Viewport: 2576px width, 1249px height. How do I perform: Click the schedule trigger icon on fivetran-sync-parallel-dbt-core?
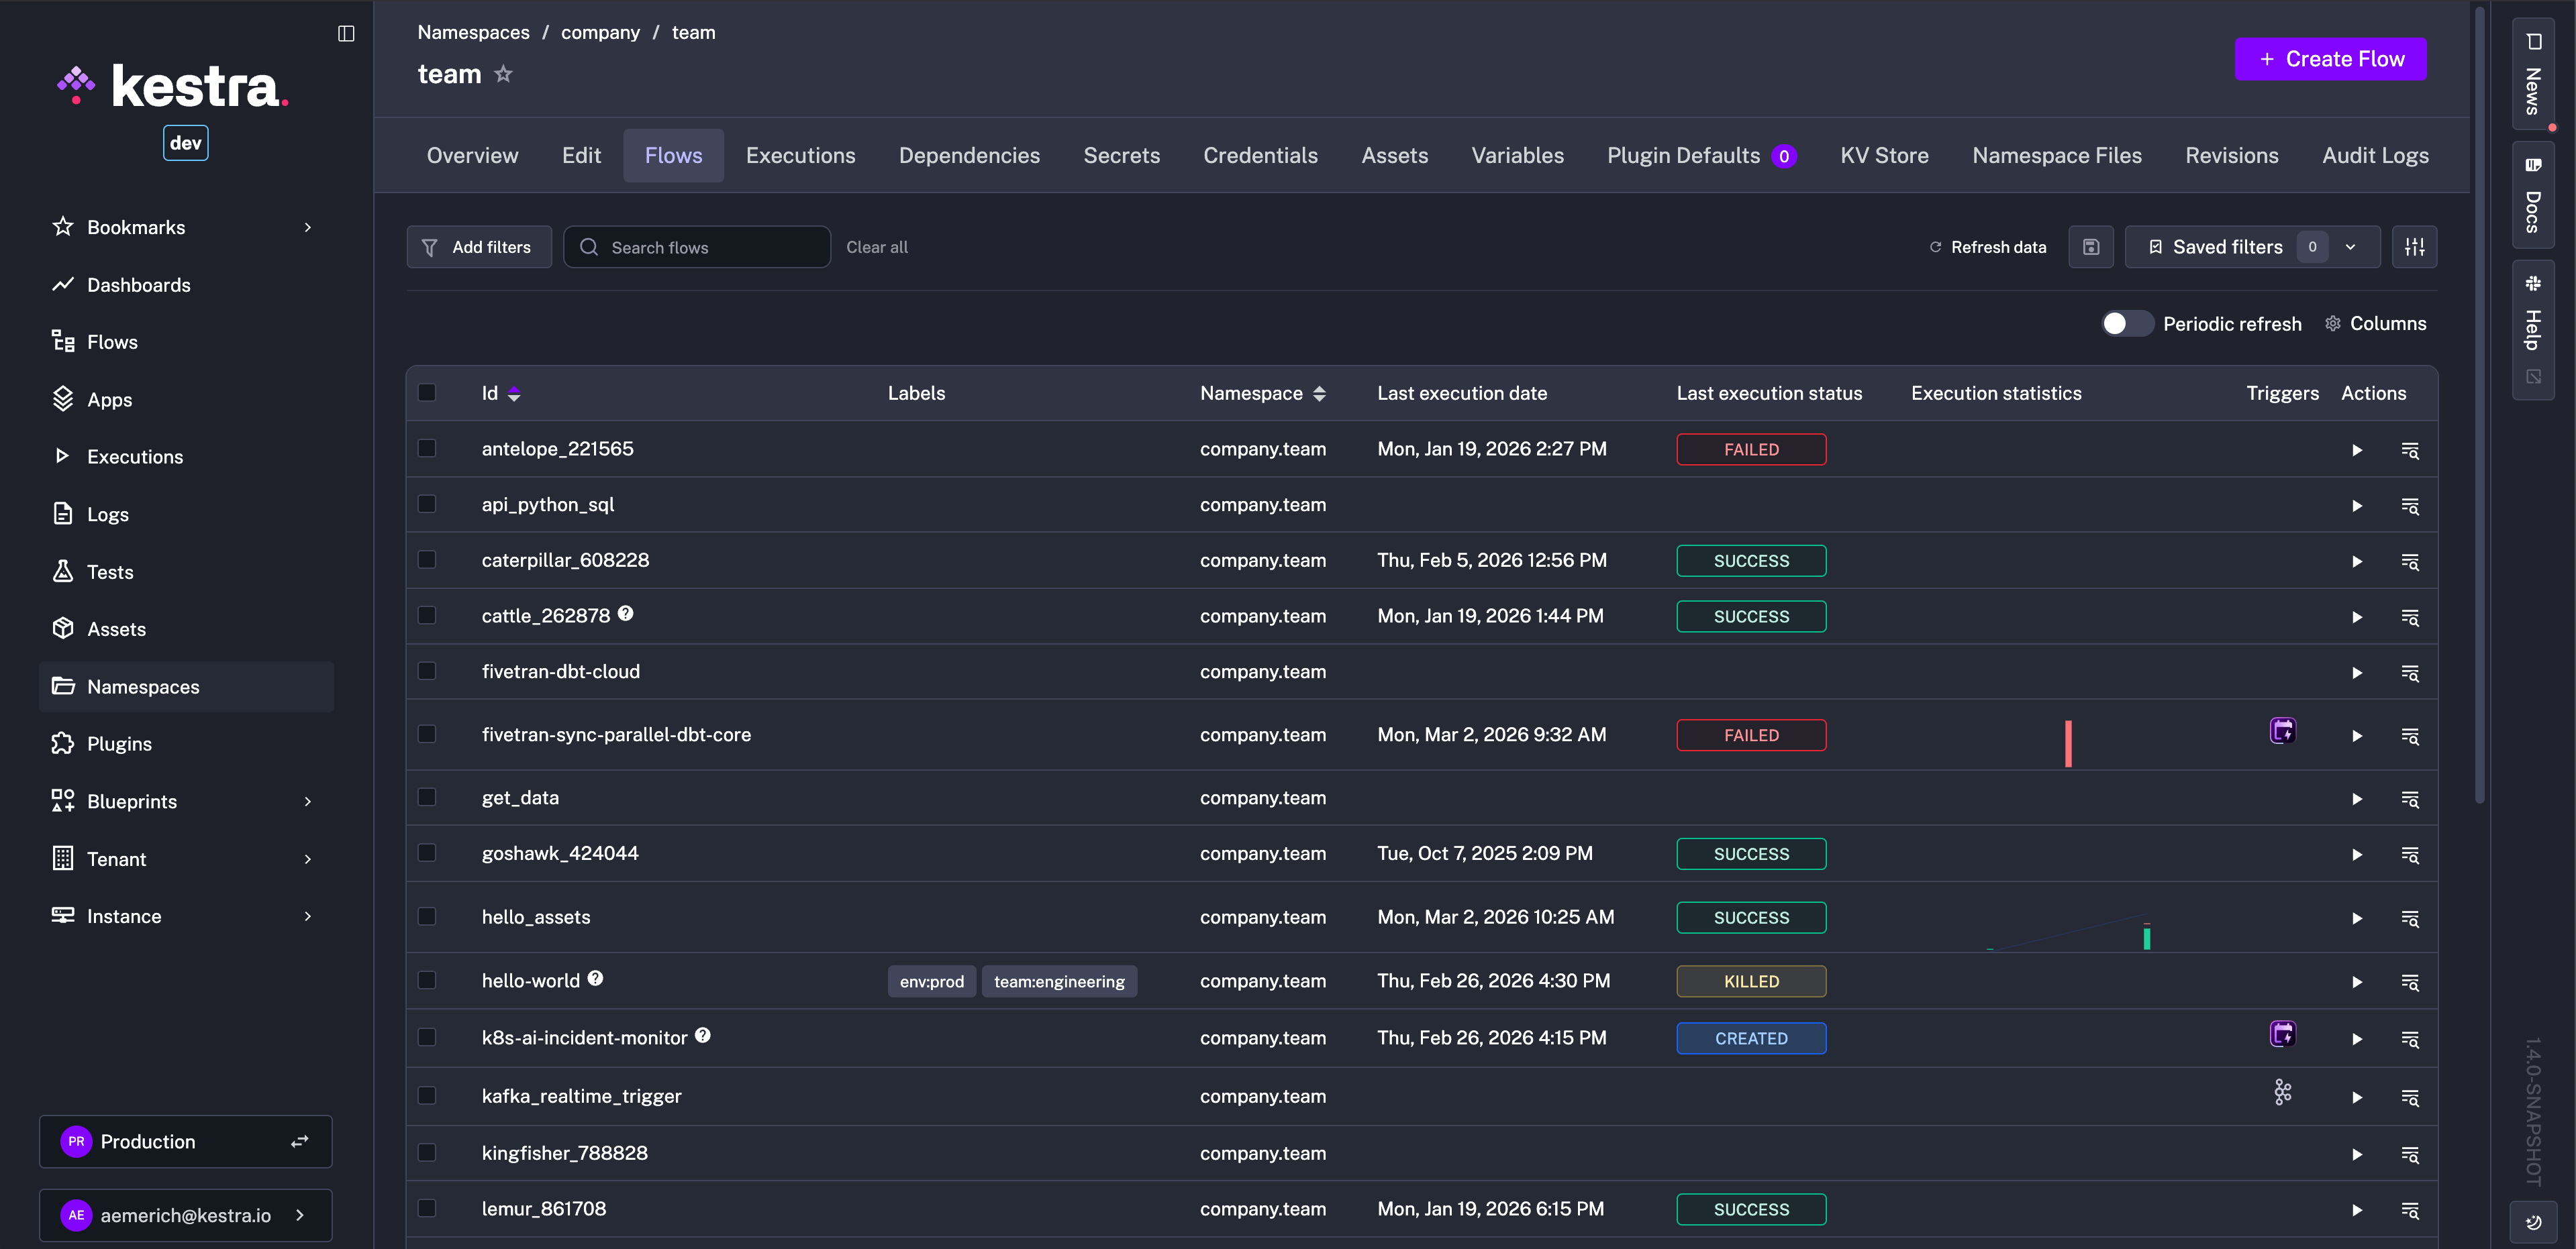(x=2282, y=731)
